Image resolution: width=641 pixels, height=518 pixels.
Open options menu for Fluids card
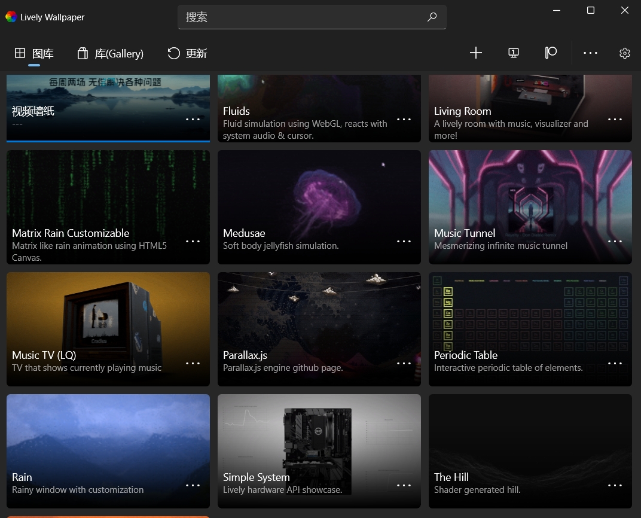[x=404, y=120]
